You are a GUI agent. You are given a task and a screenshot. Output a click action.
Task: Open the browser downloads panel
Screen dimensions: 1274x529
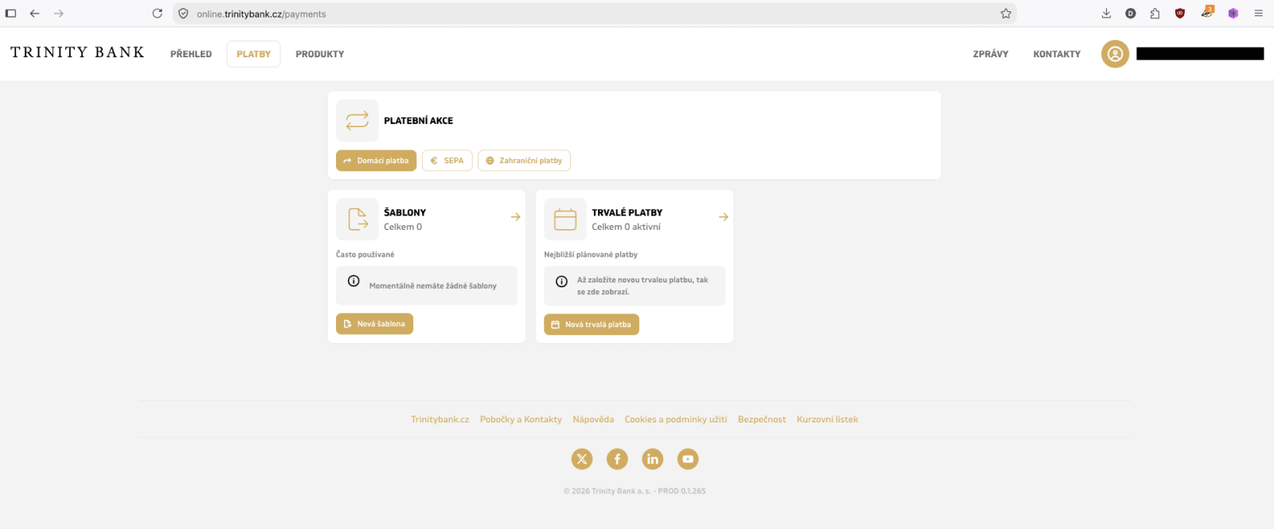pos(1106,14)
